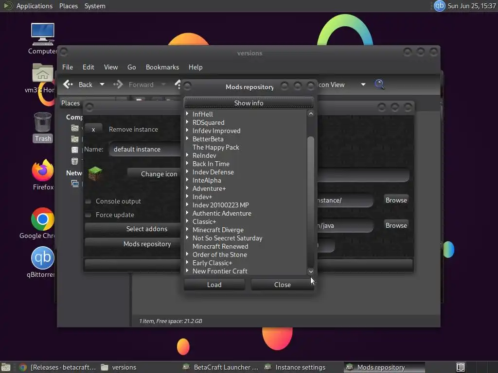Open the Back history dropdown arrow

(x=102, y=85)
